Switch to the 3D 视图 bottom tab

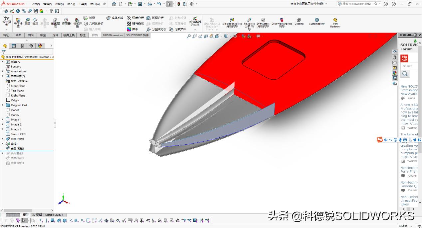click(x=37, y=215)
